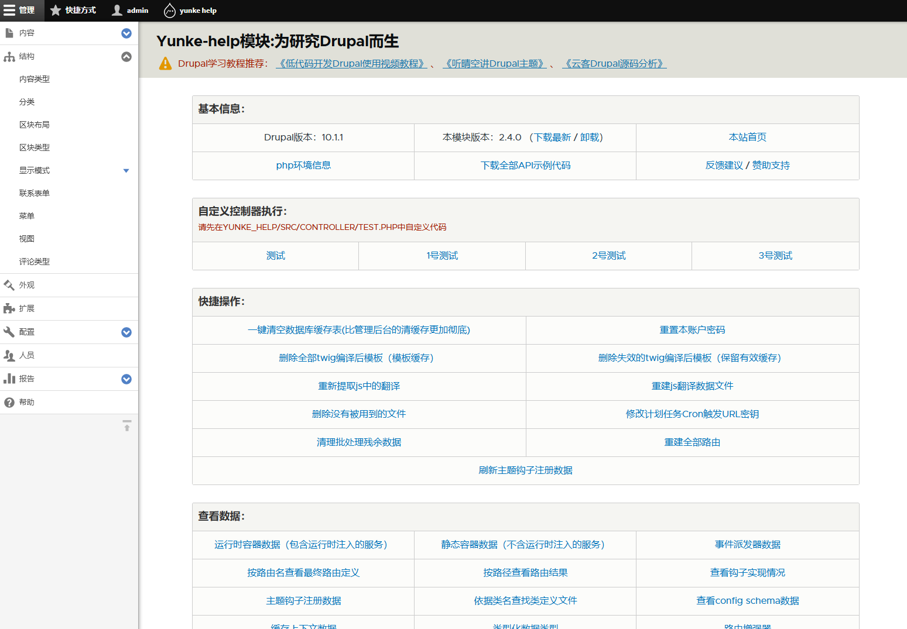Open 查看config schema数据
The width and height of the screenshot is (907, 629).
click(748, 601)
